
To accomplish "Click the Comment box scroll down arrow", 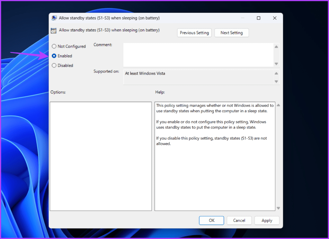I will click(276, 64).
